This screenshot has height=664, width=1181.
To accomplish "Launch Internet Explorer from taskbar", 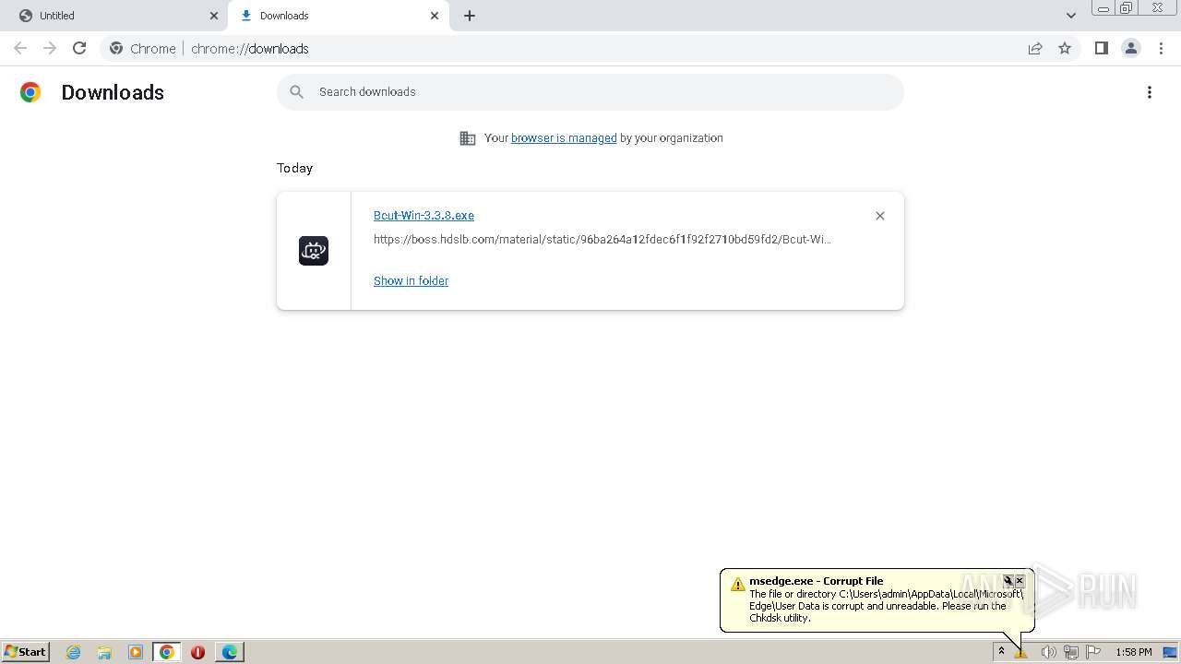I will [x=74, y=652].
